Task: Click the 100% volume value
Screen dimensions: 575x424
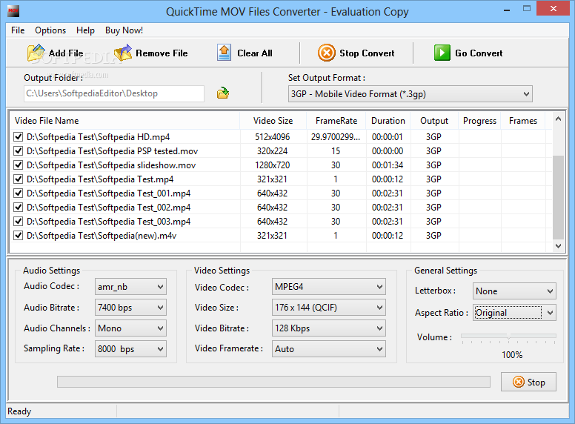Action: coord(512,354)
